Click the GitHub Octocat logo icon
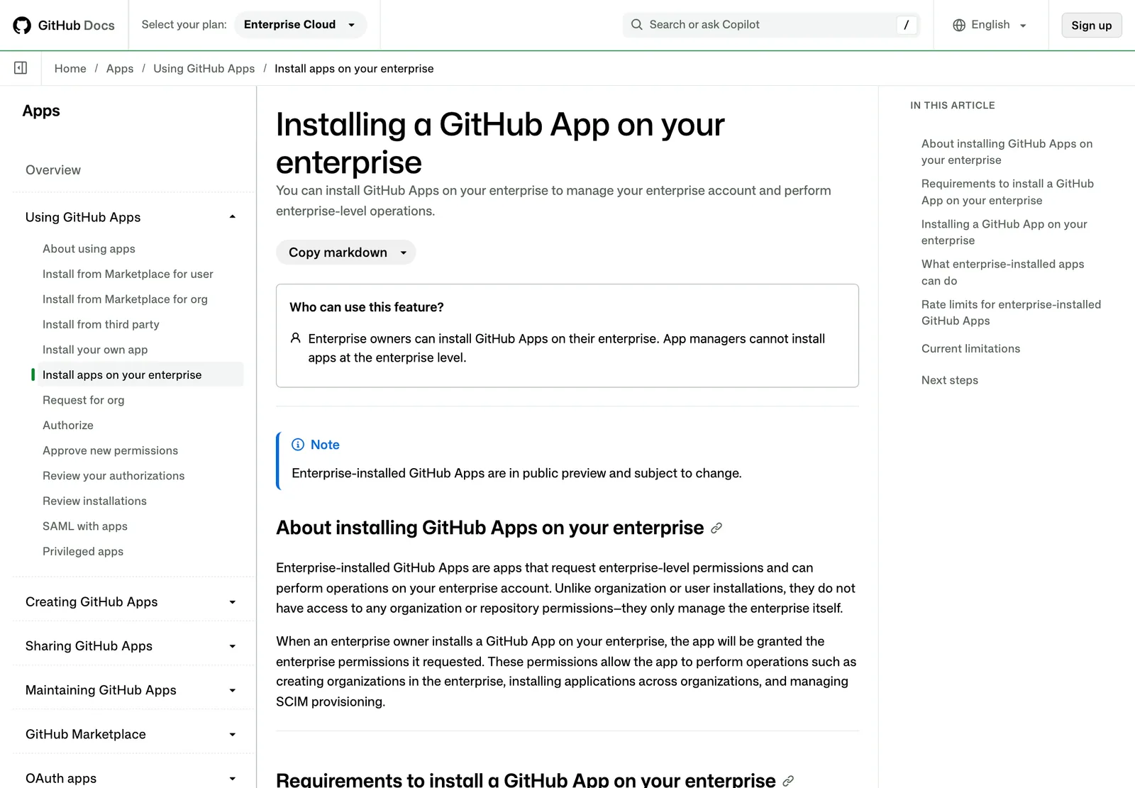The image size is (1135, 788). [22, 26]
